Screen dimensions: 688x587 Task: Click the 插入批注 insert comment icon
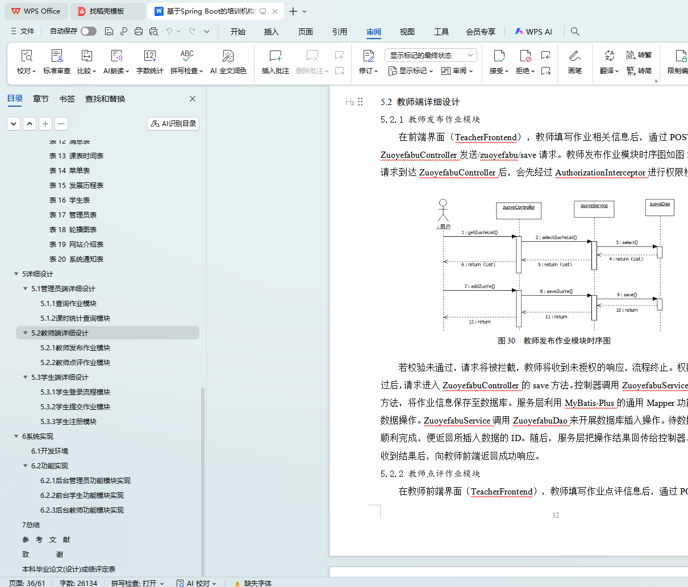click(275, 56)
